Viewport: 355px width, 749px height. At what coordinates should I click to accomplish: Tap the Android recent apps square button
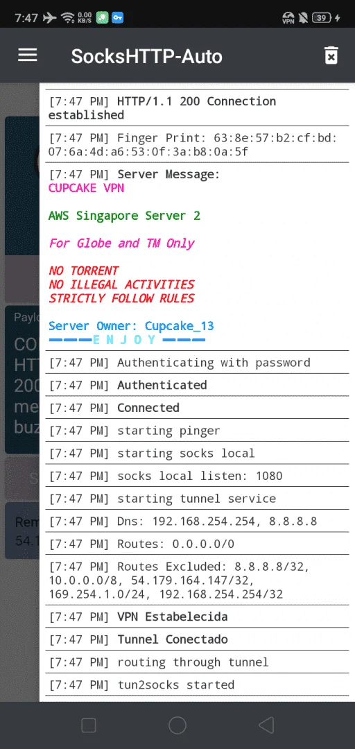[x=89, y=725]
